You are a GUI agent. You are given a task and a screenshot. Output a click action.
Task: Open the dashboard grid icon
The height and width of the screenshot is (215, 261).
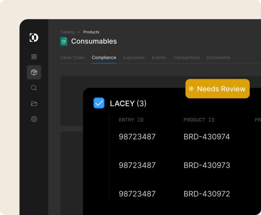point(34,57)
